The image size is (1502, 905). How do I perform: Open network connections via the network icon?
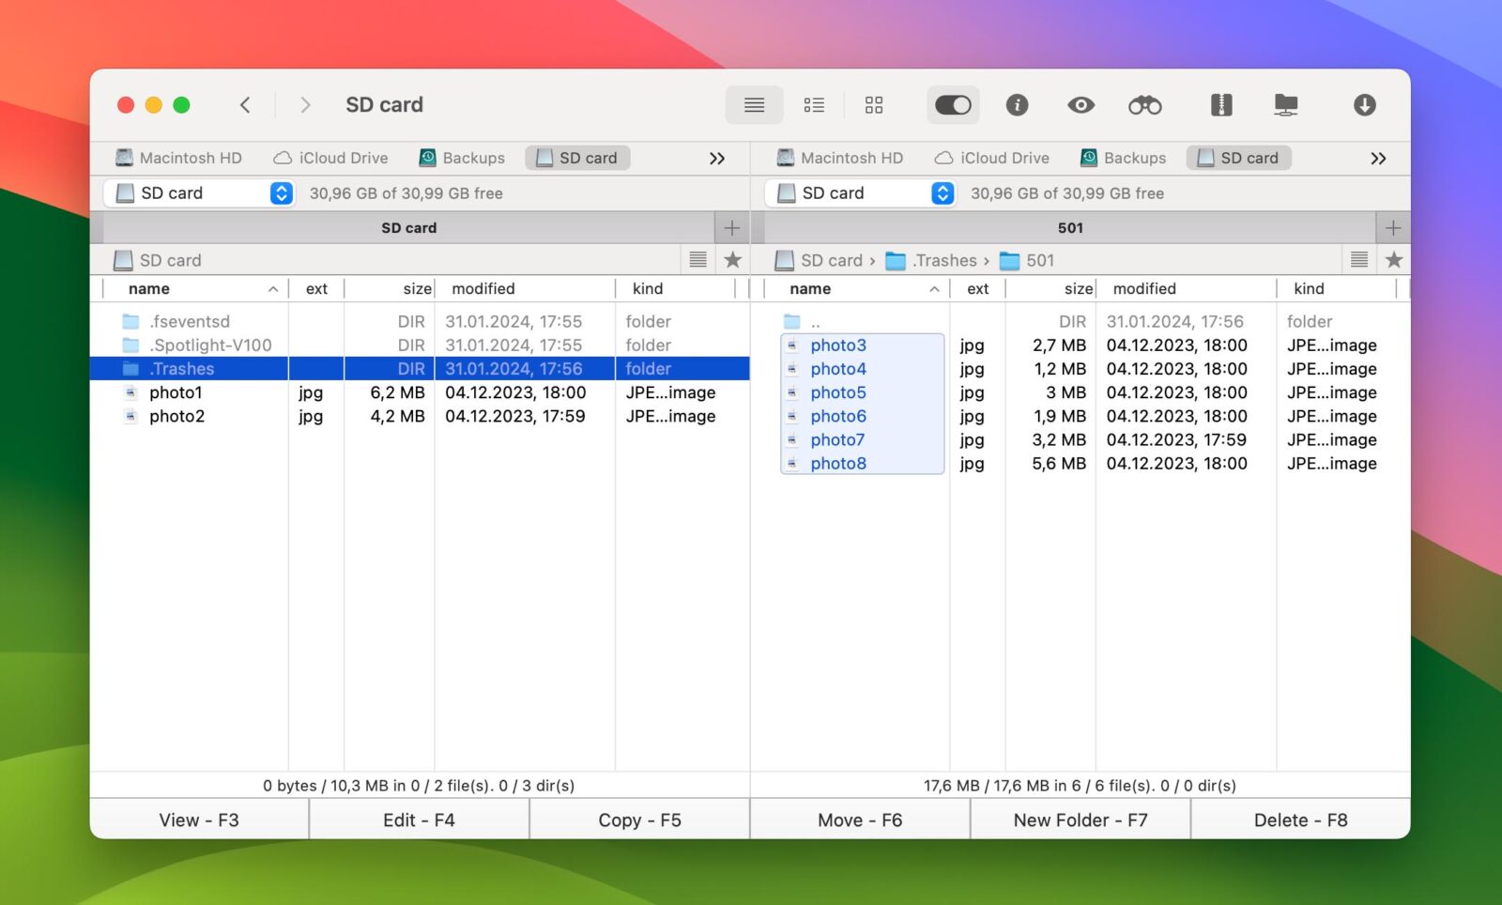tap(1286, 105)
